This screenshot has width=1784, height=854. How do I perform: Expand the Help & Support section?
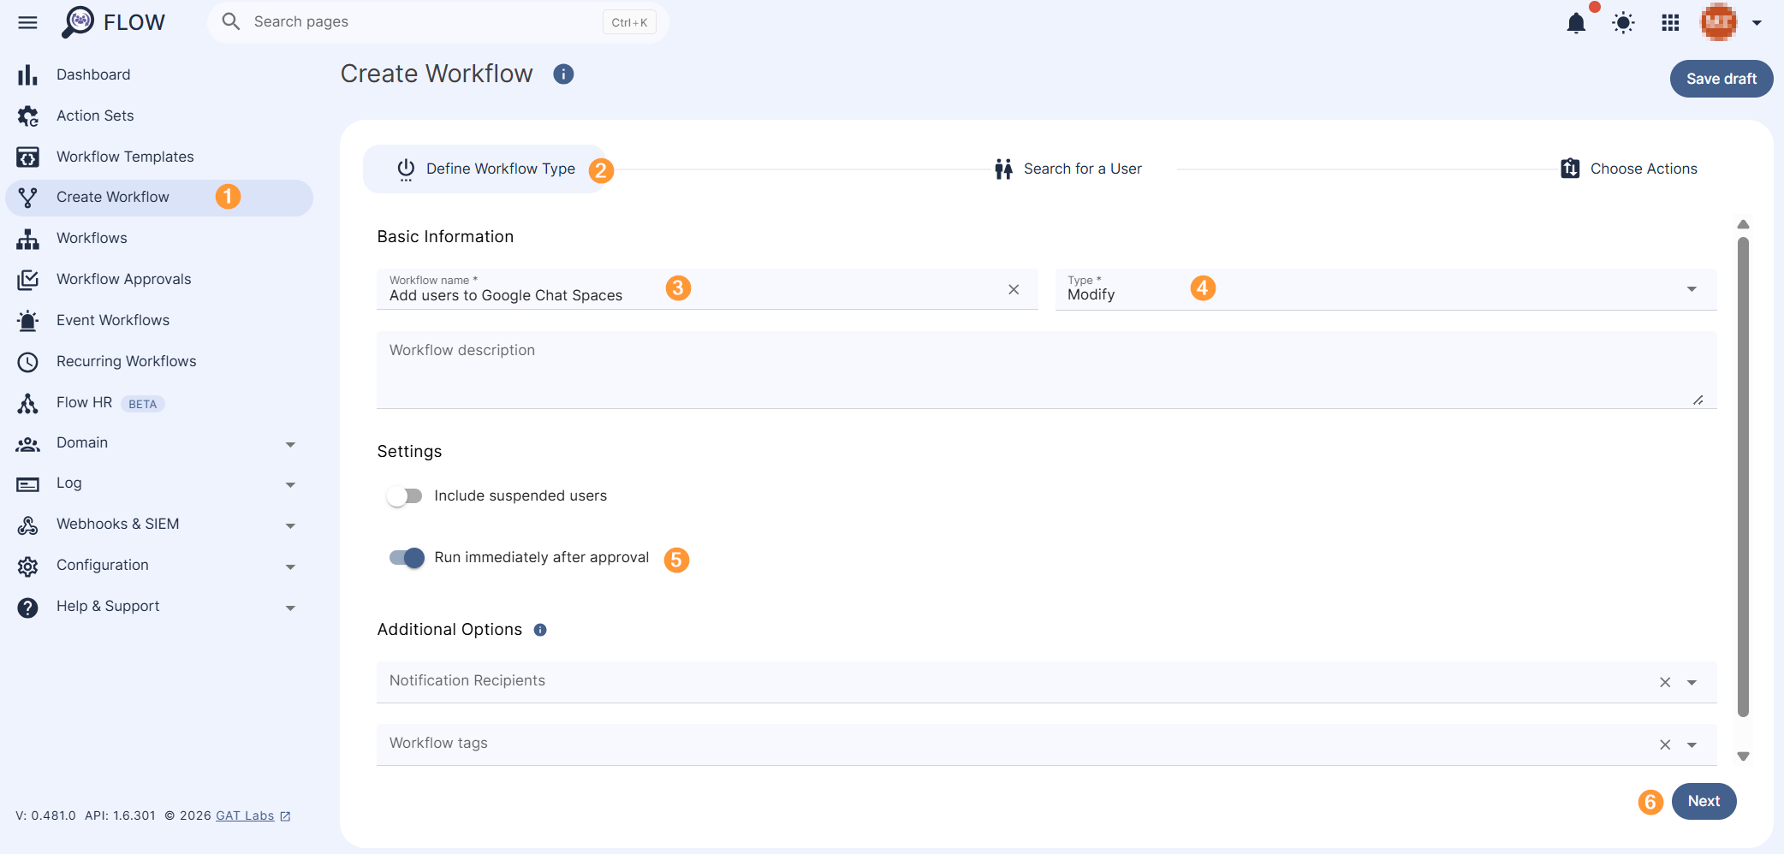coord(290,608)
